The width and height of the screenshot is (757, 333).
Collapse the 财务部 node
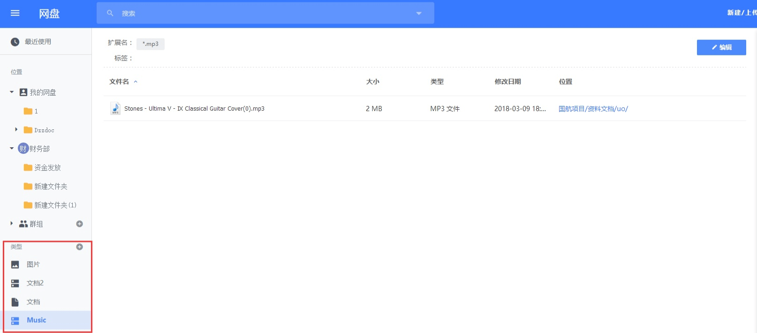tap(12, 148)
